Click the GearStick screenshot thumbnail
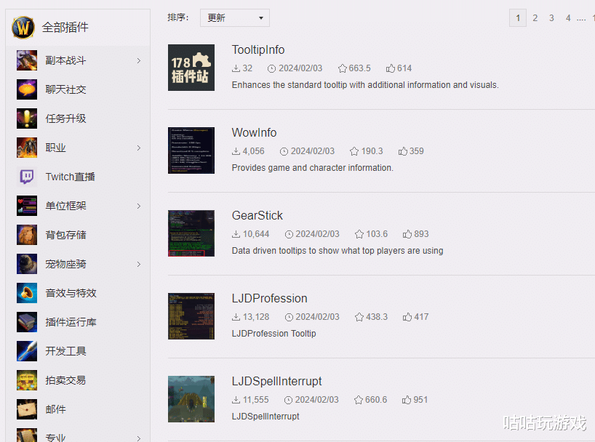595x442 pixels. point(191,233)
